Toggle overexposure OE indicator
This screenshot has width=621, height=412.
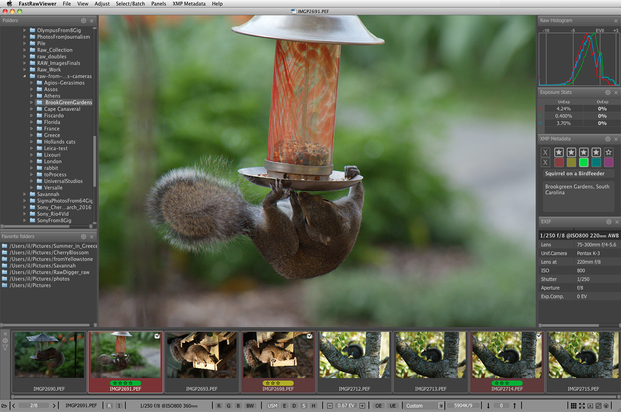click(378, 406)
